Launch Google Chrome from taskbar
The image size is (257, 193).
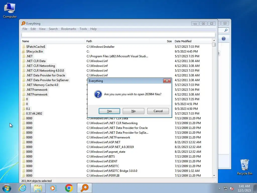click(69, 188)
